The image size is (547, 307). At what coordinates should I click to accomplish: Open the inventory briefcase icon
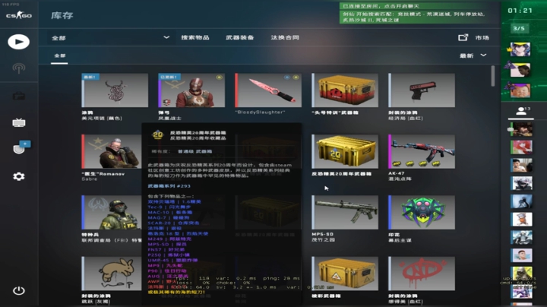(19, 96)
